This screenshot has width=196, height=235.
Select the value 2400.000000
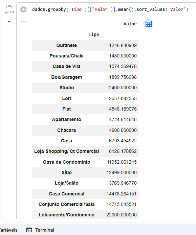(x=123, y=88)
